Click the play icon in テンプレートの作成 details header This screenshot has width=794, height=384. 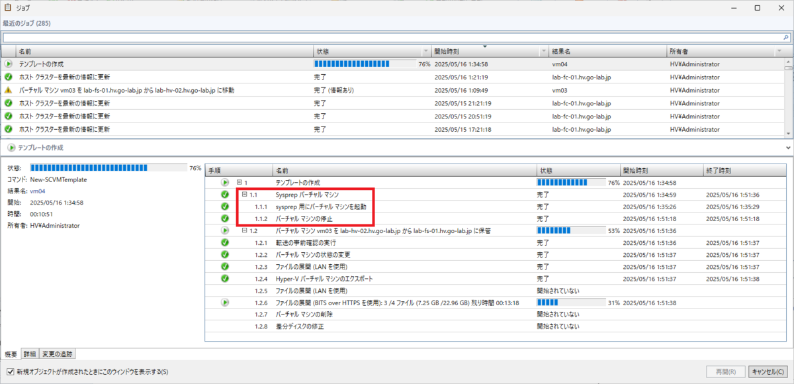(x=11, y=147)
